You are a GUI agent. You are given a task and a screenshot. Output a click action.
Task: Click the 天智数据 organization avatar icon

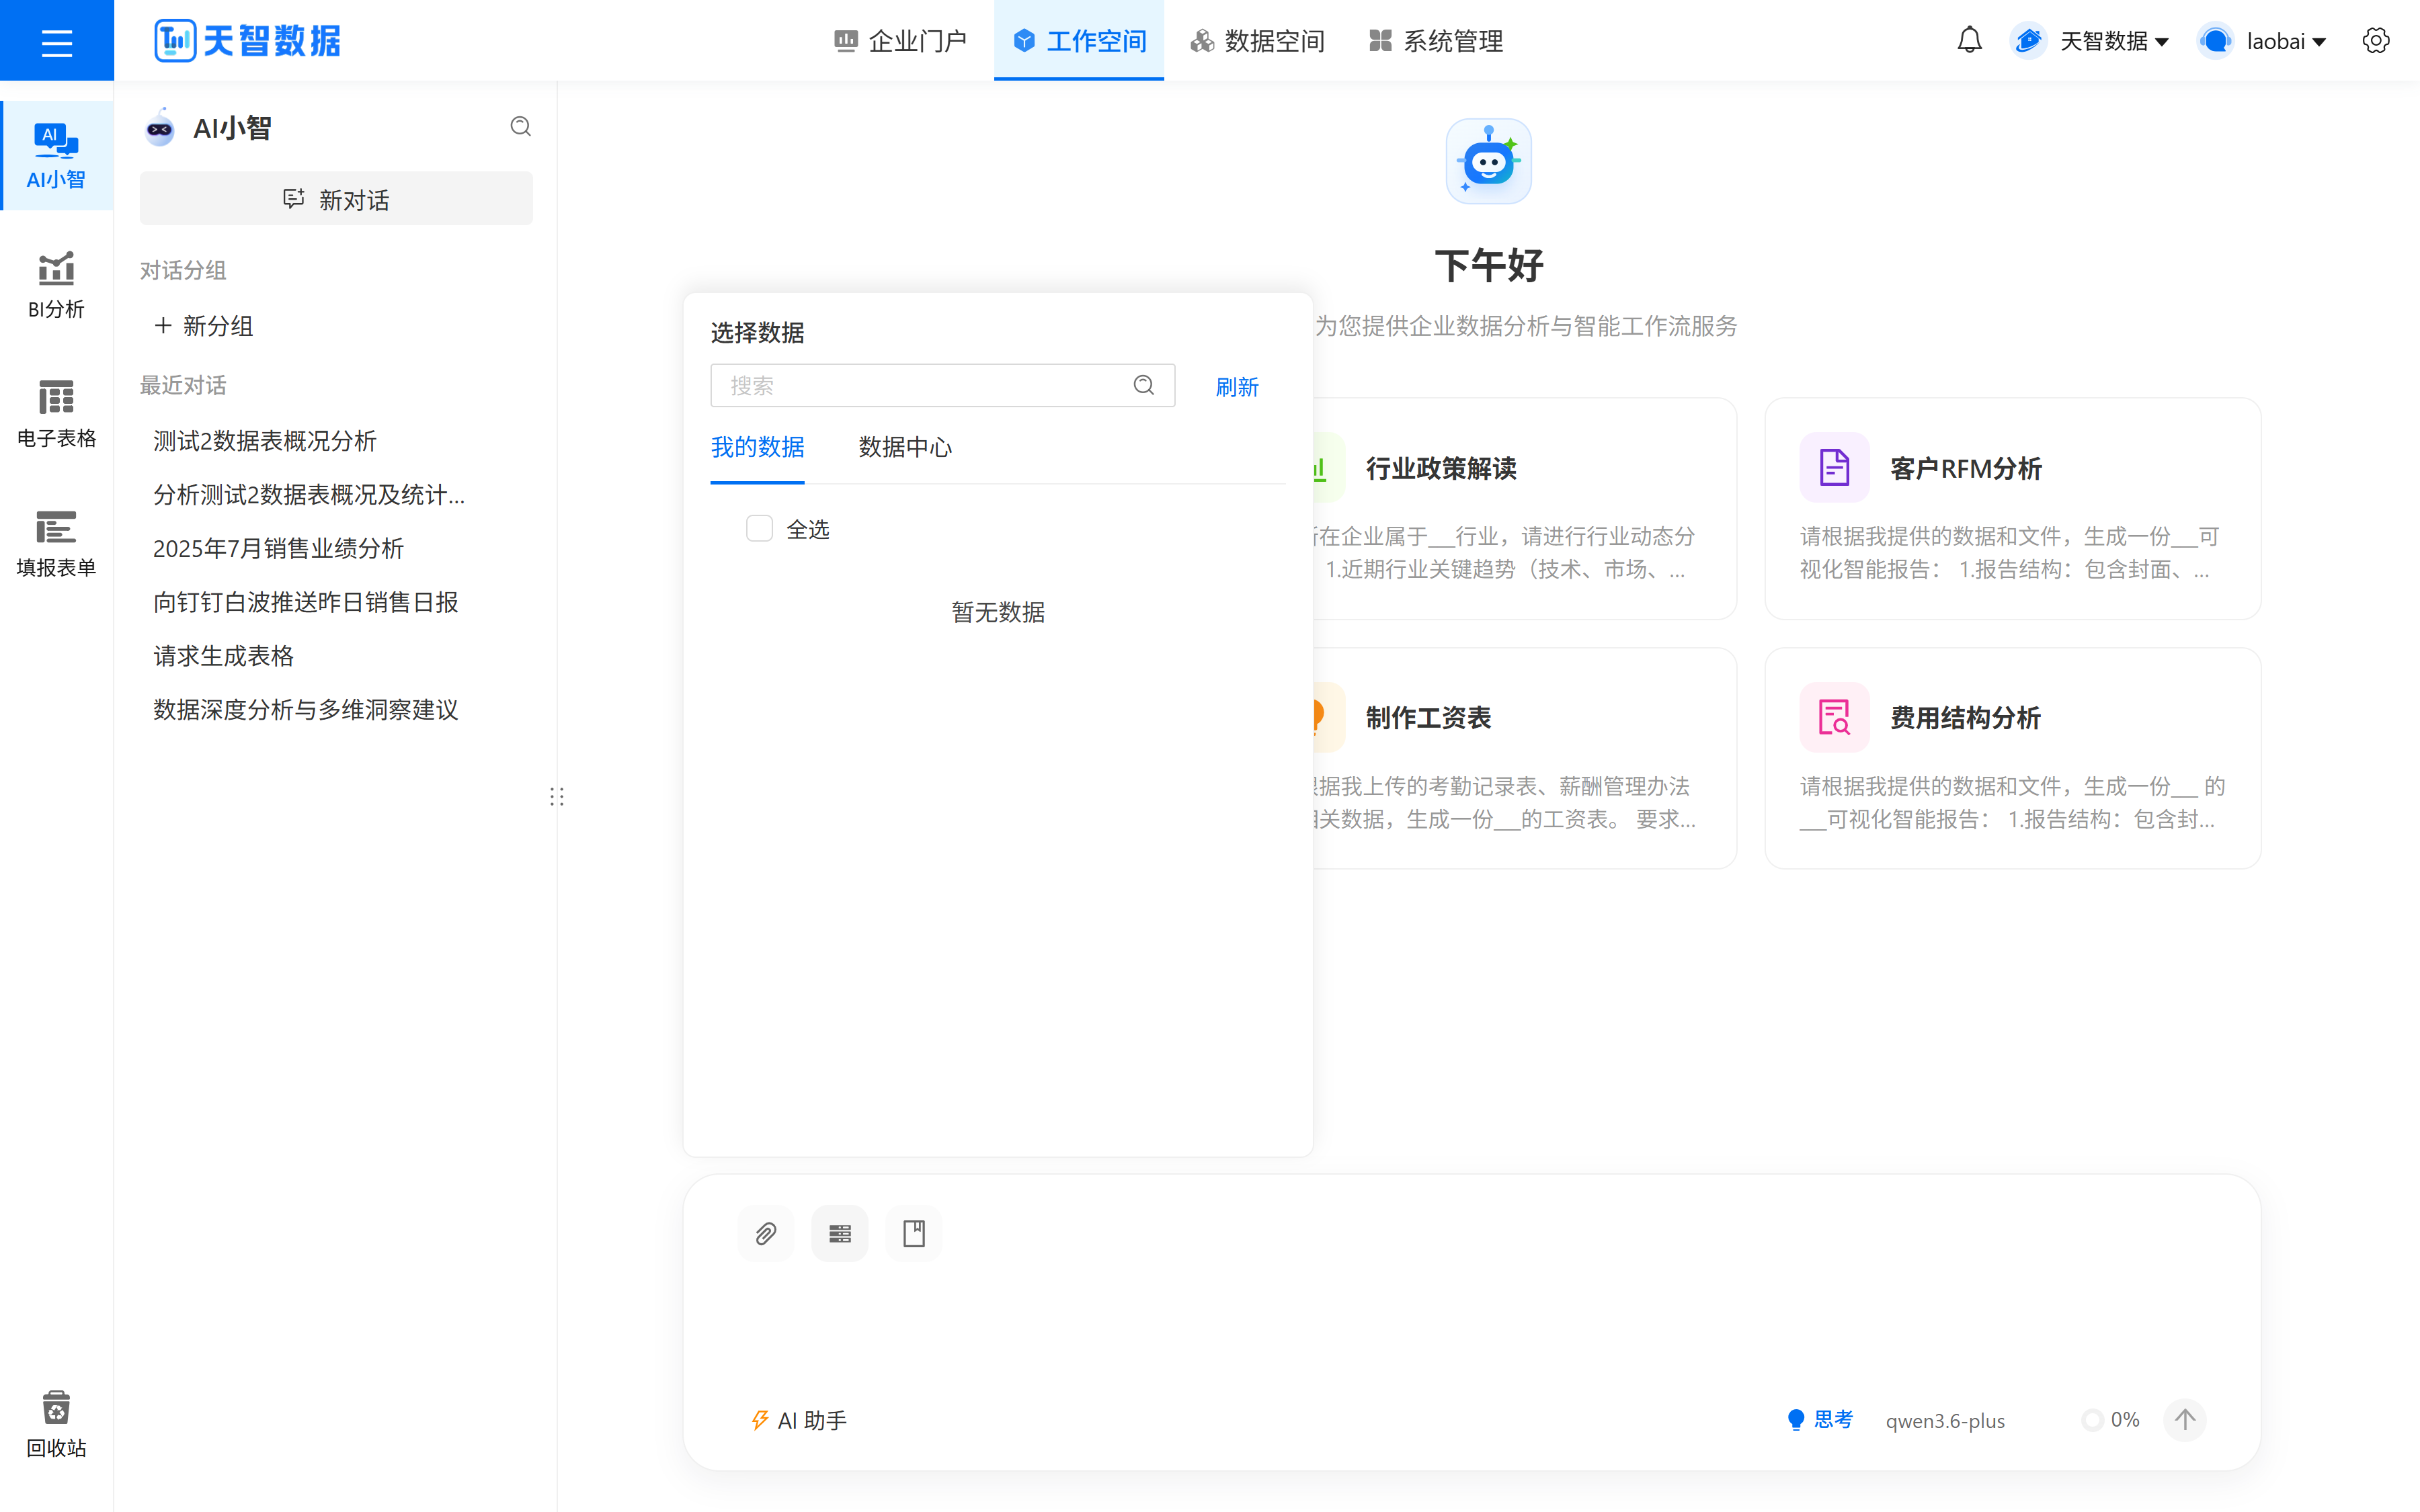click(x=2028, y=41)
